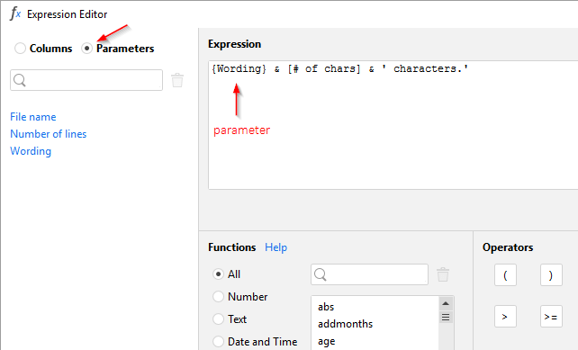Insert the Number of lines parameter

49,134
